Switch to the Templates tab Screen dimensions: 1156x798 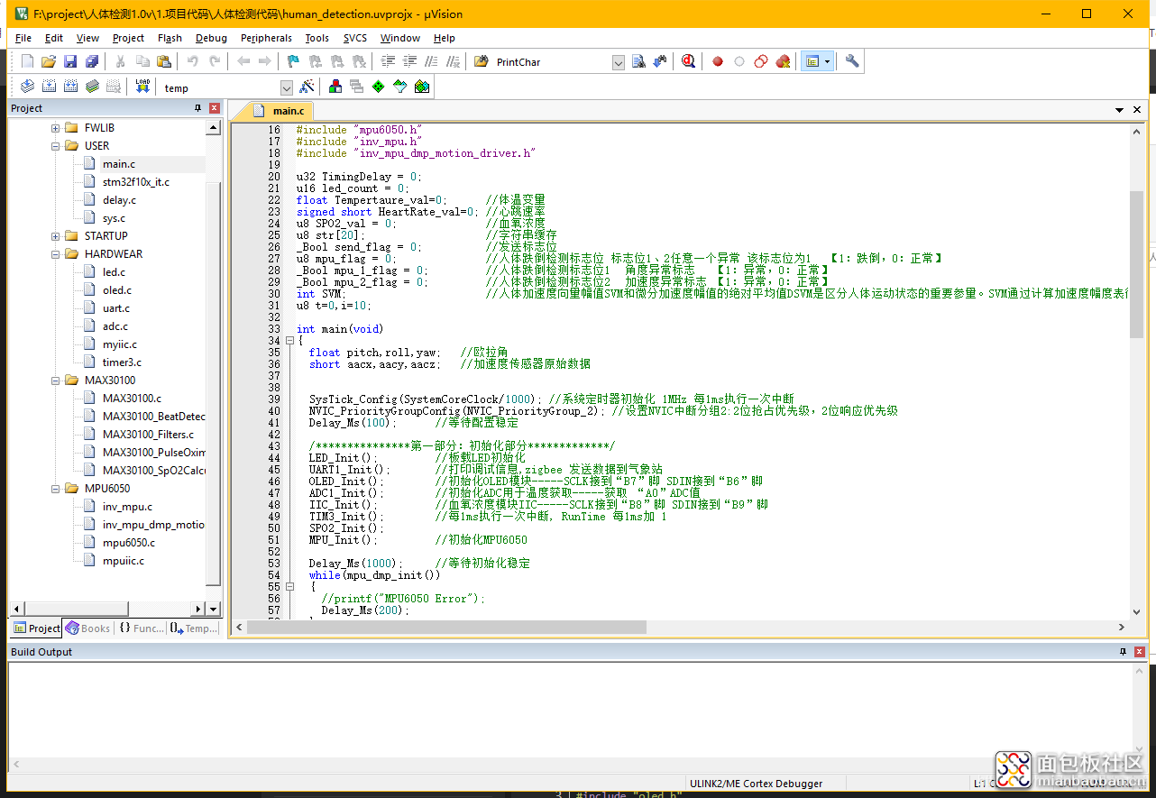[193, 628]
